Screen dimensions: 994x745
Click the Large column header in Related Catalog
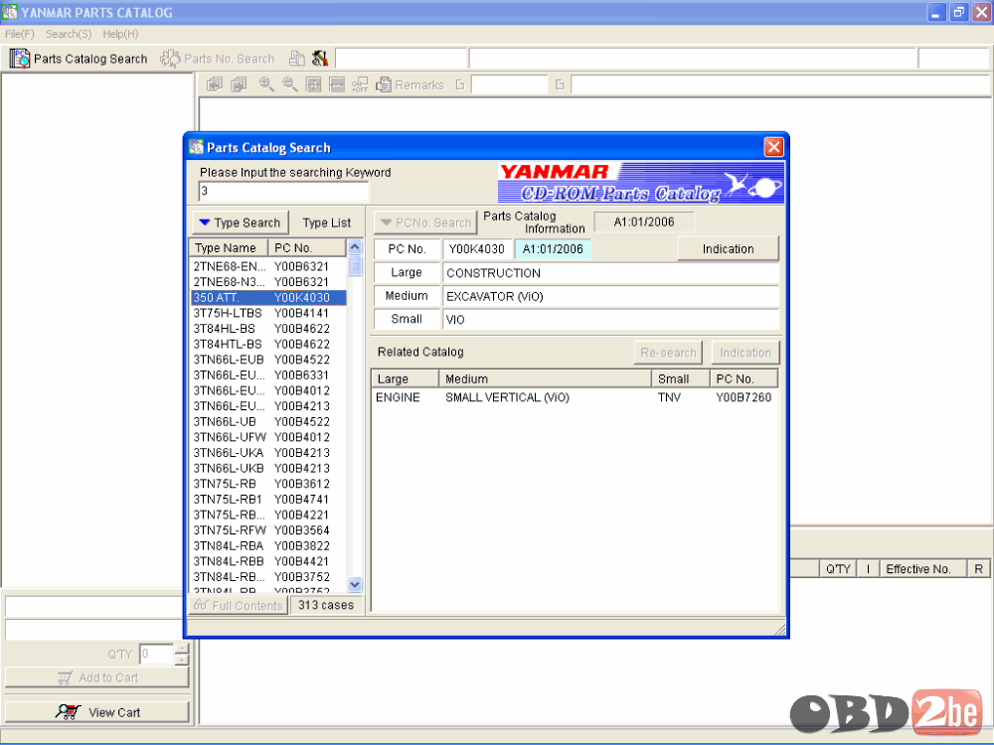tap(406, 378)
